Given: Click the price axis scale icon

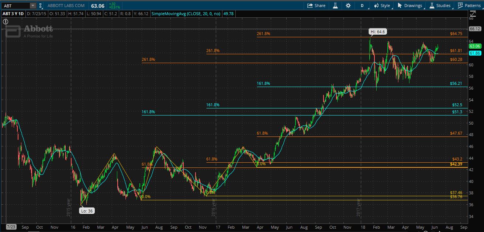Looking at the screenshot, I should click(473, 14).
